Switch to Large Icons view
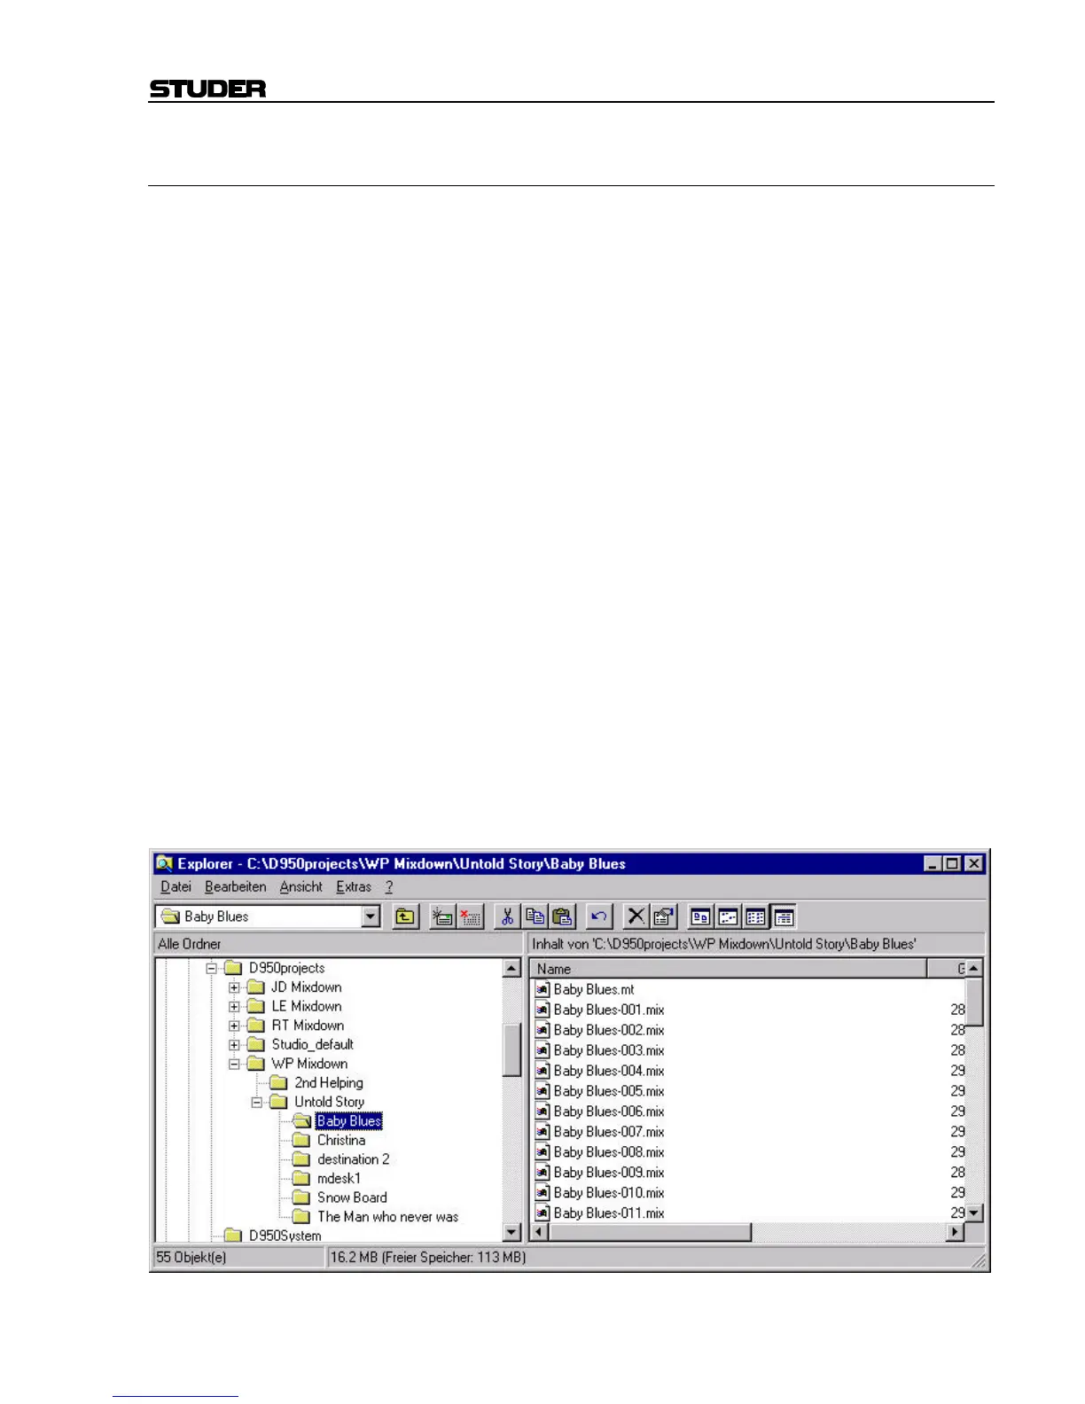1085x1404 pixels. point(700,916)
